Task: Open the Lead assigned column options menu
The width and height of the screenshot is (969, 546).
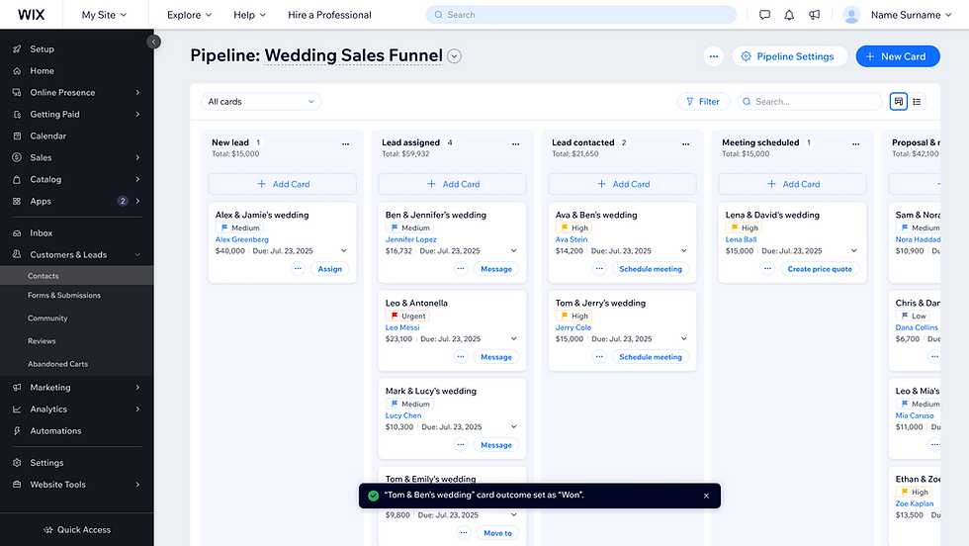Action: point(515,144)
